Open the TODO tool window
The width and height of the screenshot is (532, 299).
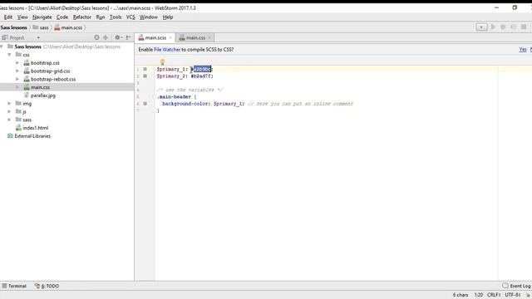[47, 286]
